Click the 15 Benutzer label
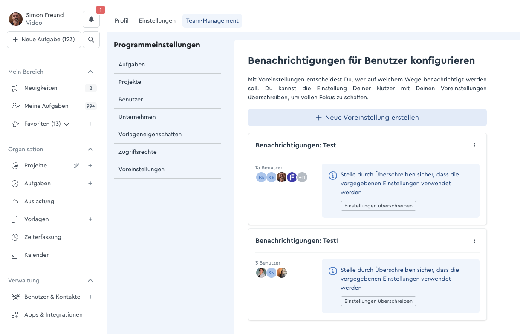This screenshot has height=334, width=520. [269, 167]
